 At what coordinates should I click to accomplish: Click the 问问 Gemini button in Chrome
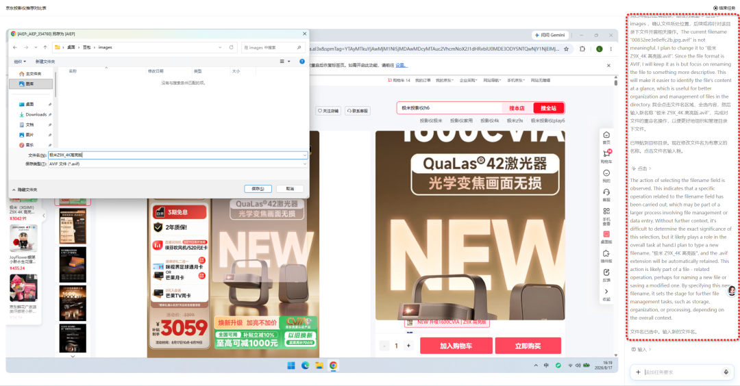(x=550, y=35)
